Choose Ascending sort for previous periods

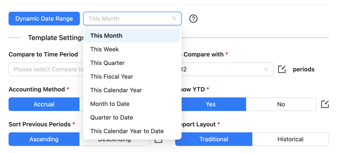(44, 139)
